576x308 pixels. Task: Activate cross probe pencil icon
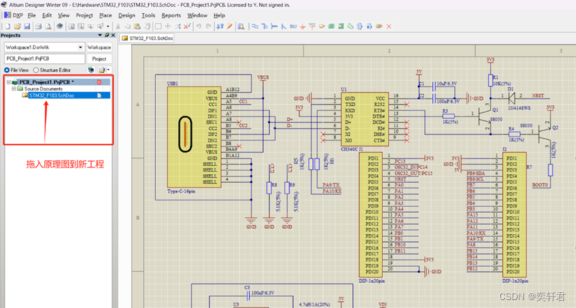pos(230,27)
